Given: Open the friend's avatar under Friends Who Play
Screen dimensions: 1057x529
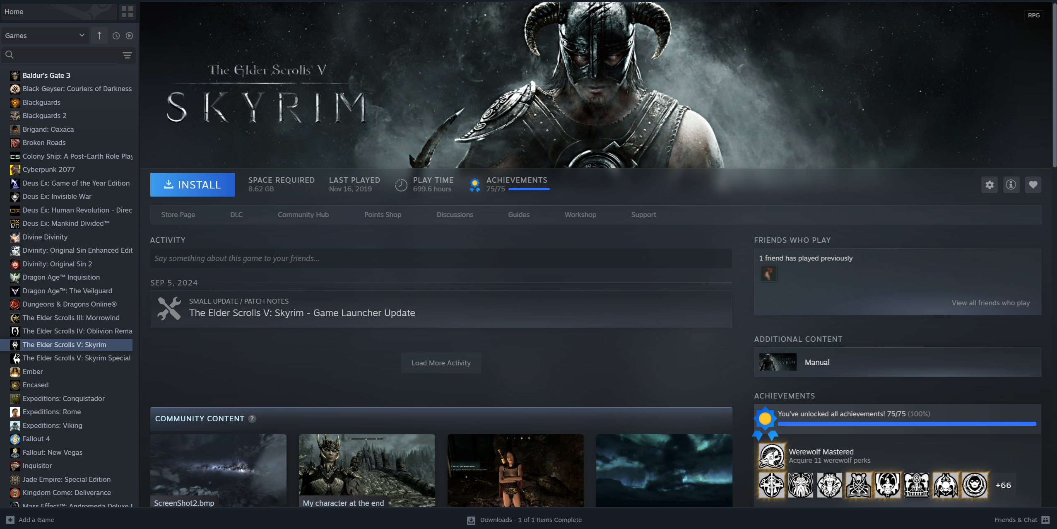Looking at the screenshot, I should point(769,274).
